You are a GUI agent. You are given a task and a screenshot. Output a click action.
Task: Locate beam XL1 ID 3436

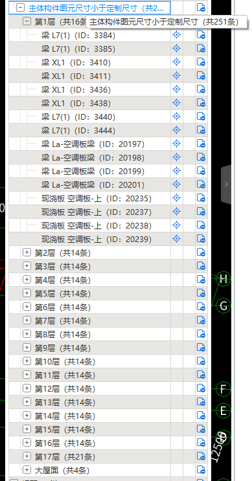point(176,89)
